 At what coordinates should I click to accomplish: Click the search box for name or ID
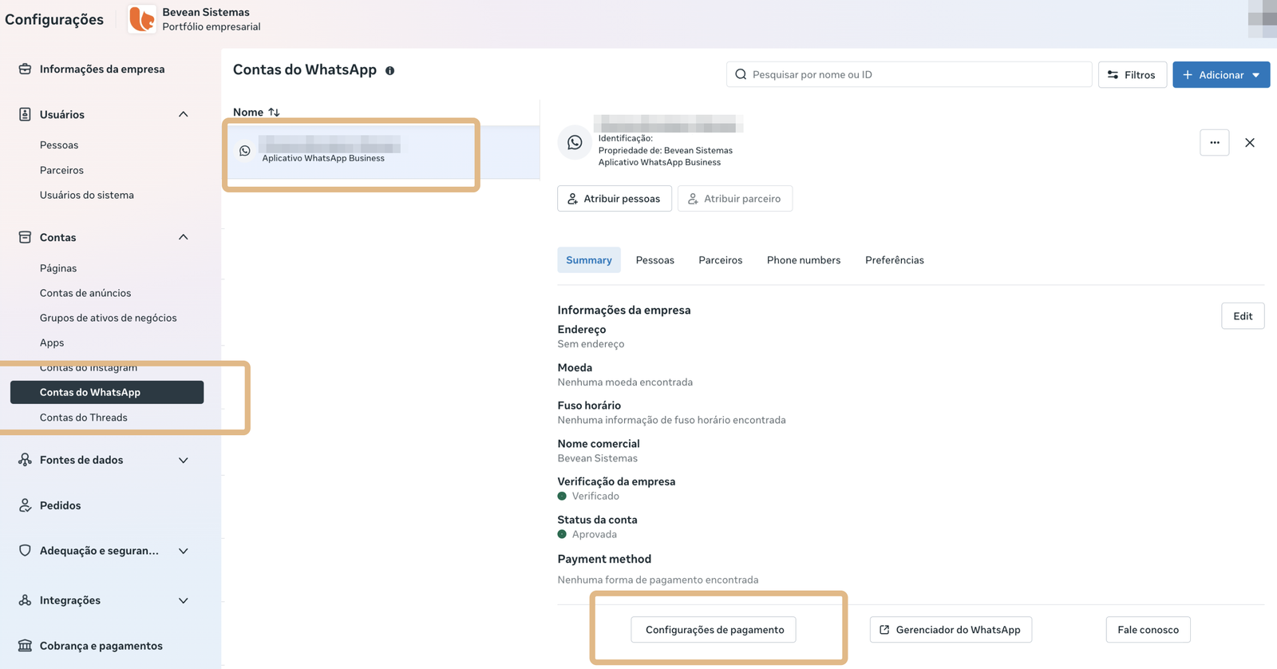coord(909,74)
